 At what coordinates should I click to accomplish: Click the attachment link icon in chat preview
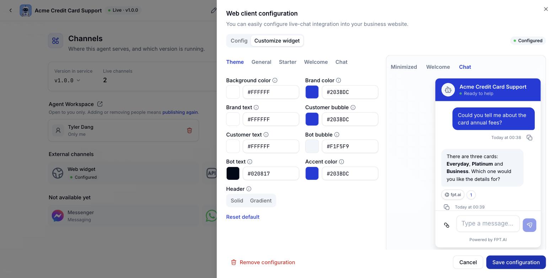point(447,225)
